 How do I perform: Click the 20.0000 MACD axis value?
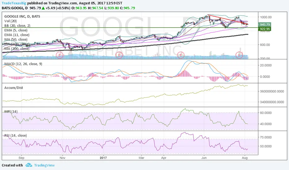click(x=266, y=65)
